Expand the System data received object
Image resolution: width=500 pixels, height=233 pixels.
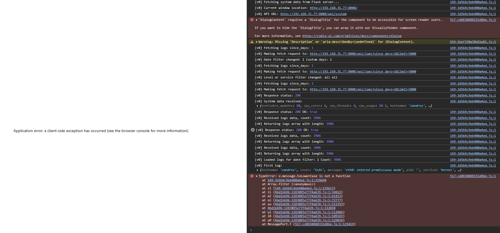(x=258, y=106)
